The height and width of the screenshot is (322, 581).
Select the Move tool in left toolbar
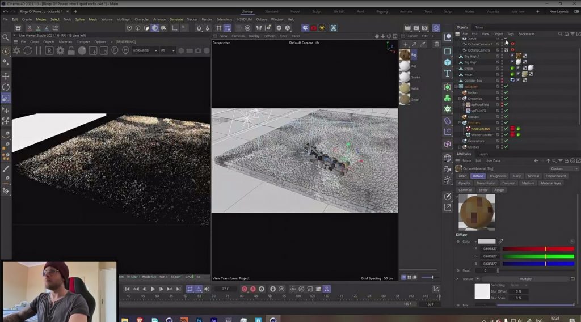point(6,76)
